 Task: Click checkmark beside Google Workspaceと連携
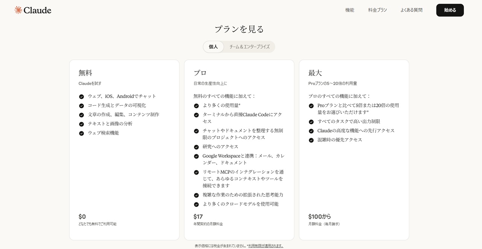click(x=196, y=156)
